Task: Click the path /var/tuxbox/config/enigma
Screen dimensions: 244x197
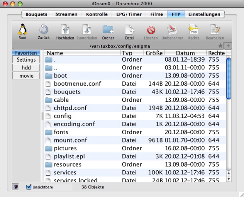Action: (120, 46)
